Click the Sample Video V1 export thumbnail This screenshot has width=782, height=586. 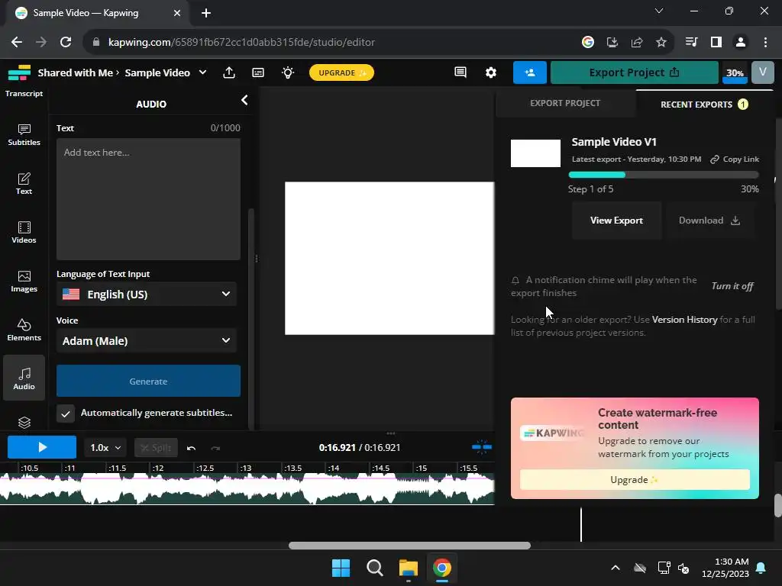[x=535, y=153]
